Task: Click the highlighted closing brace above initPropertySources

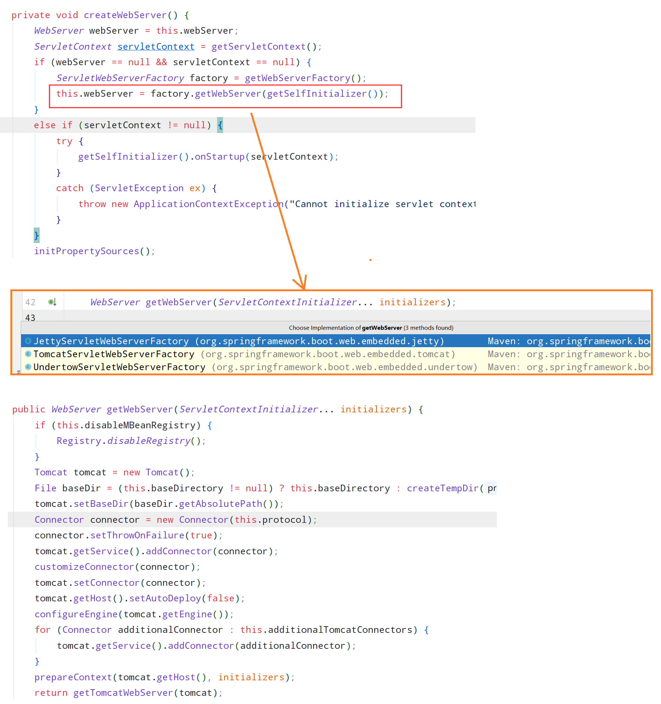Action: 36,235
